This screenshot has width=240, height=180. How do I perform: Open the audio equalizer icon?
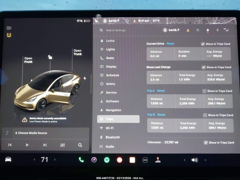click(x=63, y=145)
